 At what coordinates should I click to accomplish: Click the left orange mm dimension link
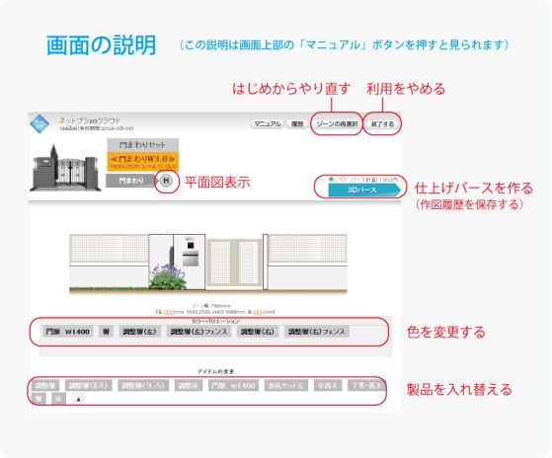tap(169, 312)
